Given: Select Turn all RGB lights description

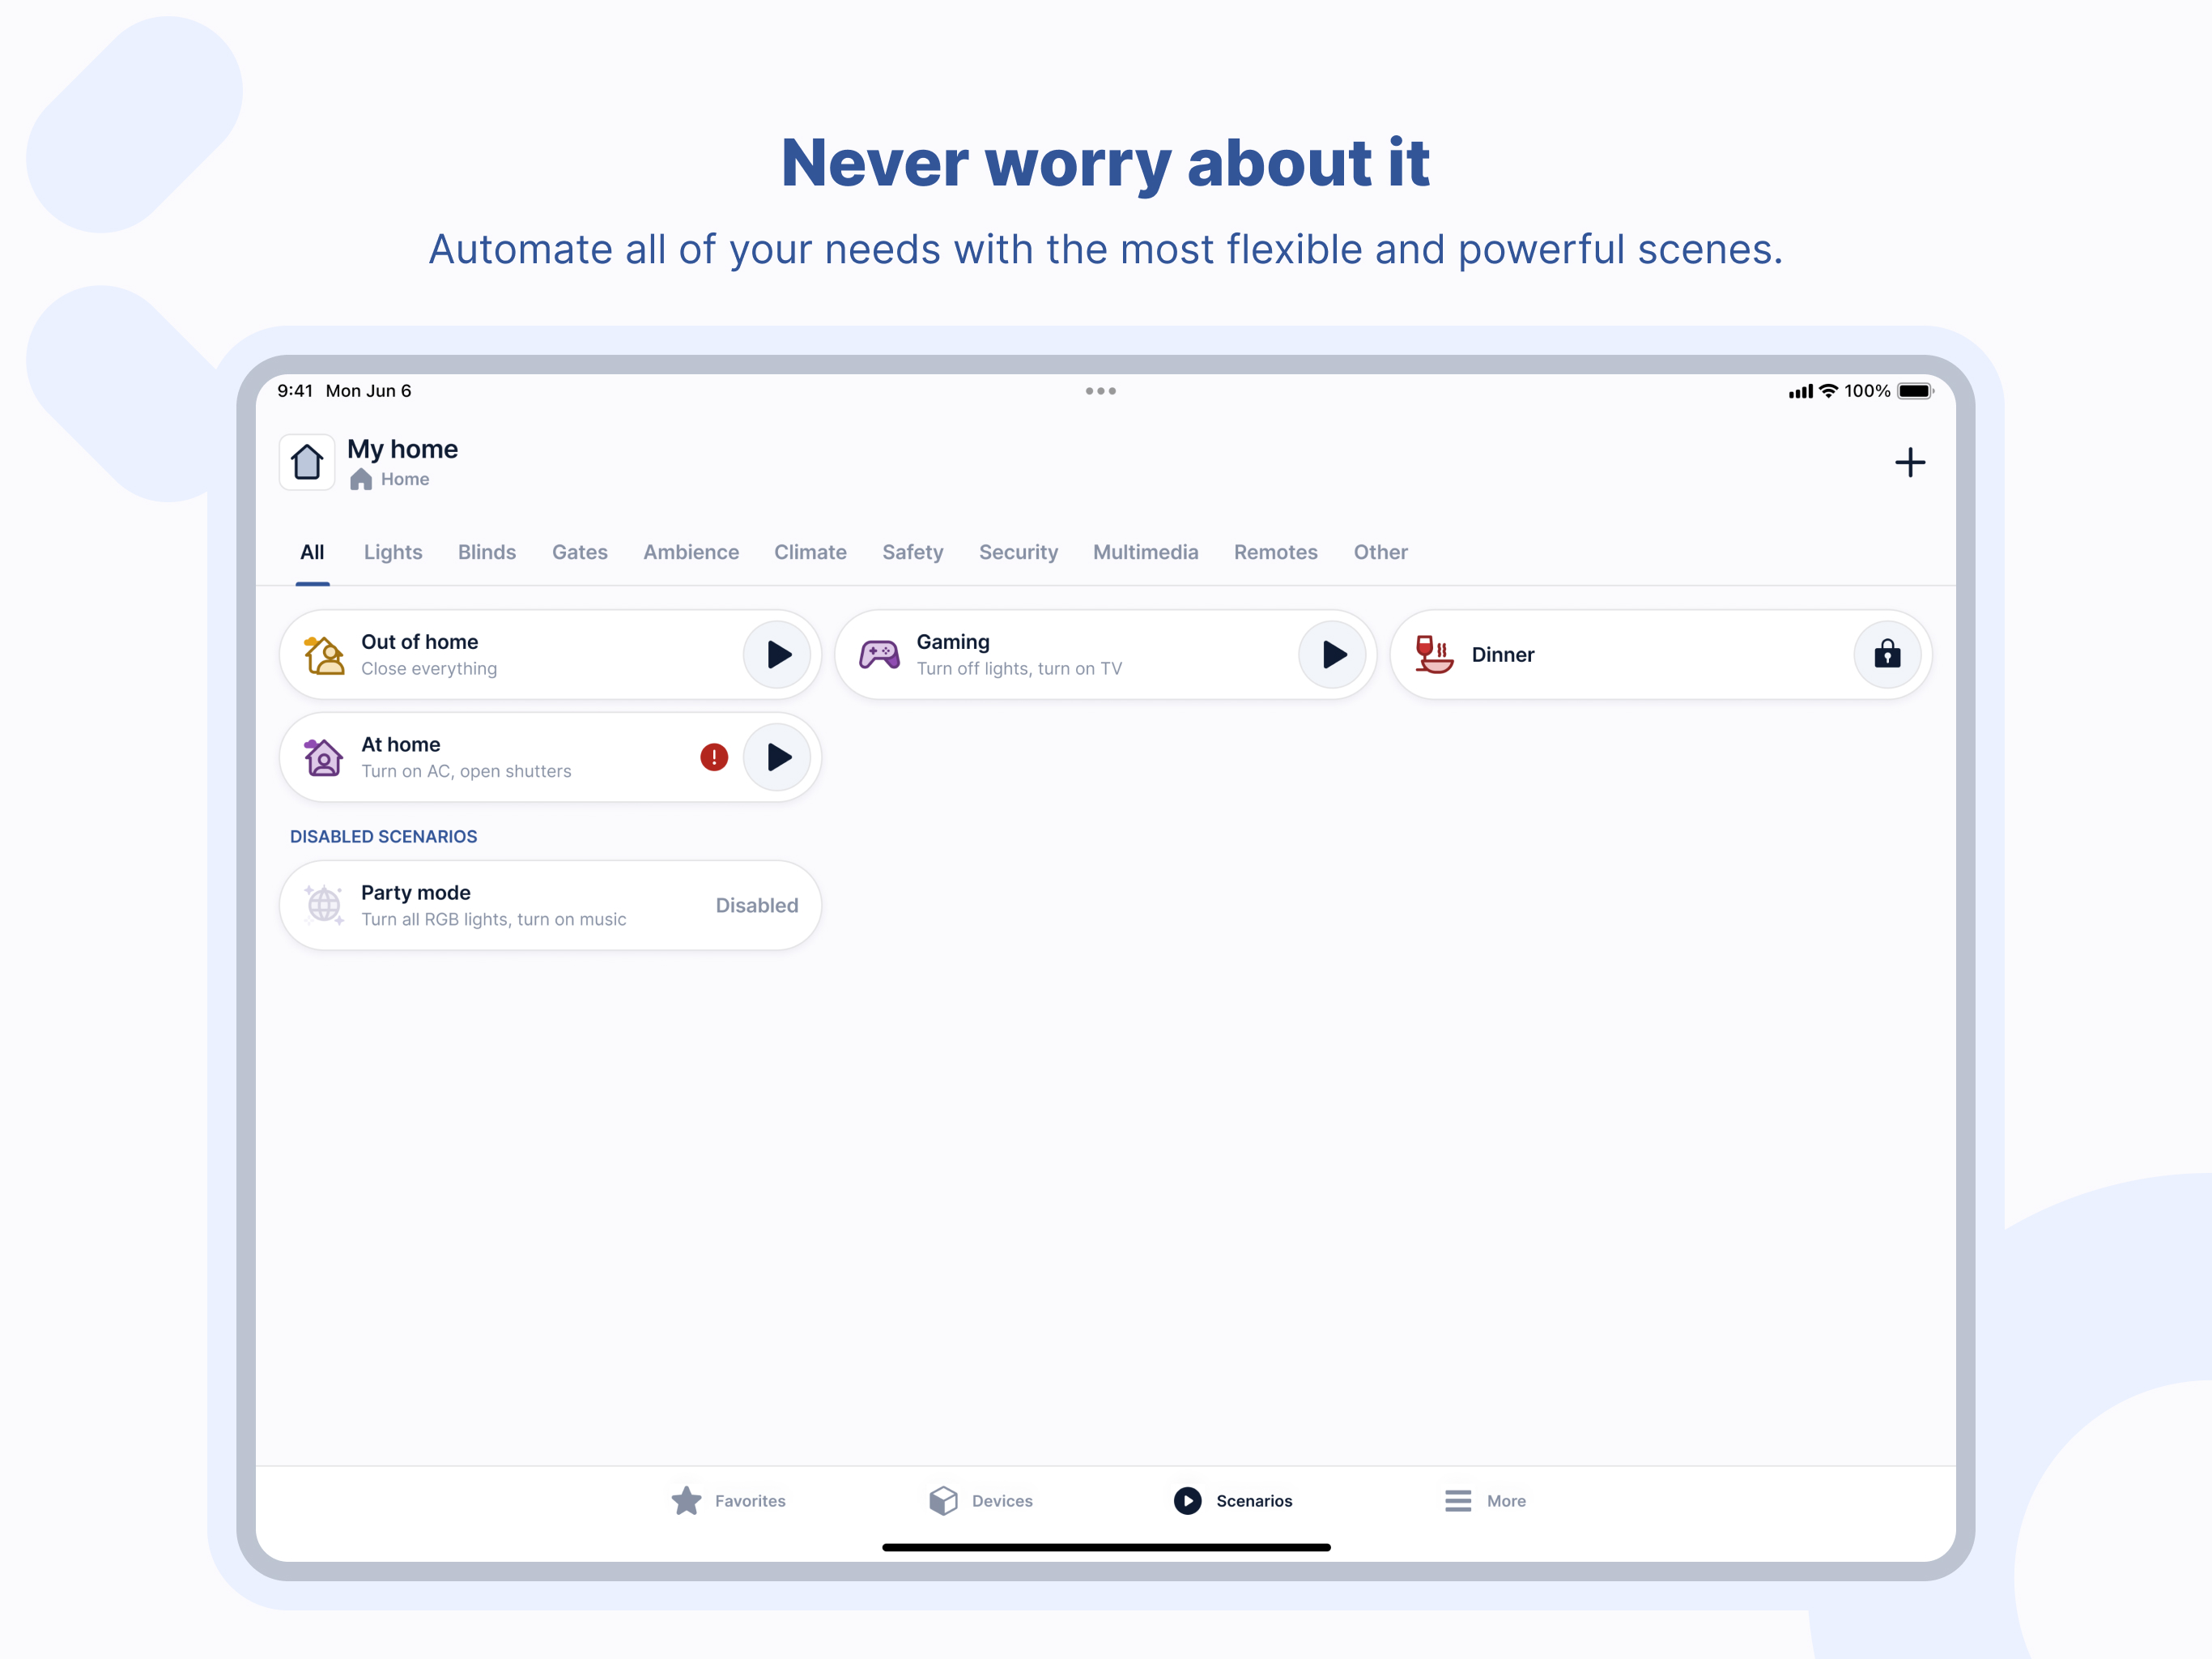Looking at the screenshot, I should pyautogui.click(x=493, y=919).
